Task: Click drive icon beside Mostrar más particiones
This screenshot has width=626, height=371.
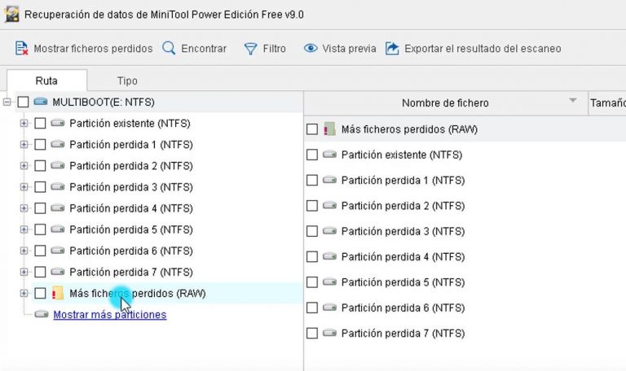Action: [42, 314]
